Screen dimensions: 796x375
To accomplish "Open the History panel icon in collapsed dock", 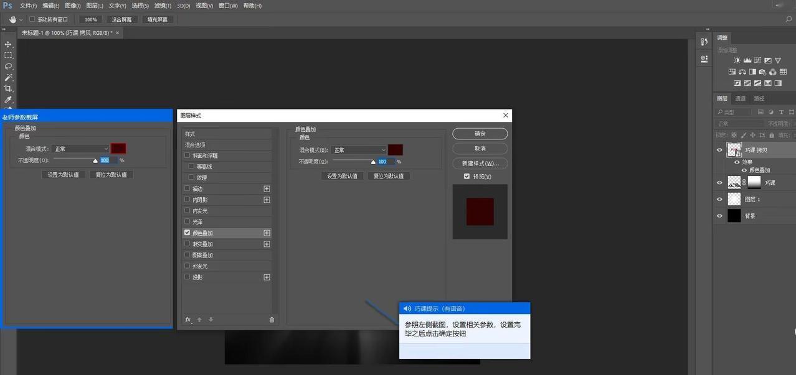I will 704,42.
